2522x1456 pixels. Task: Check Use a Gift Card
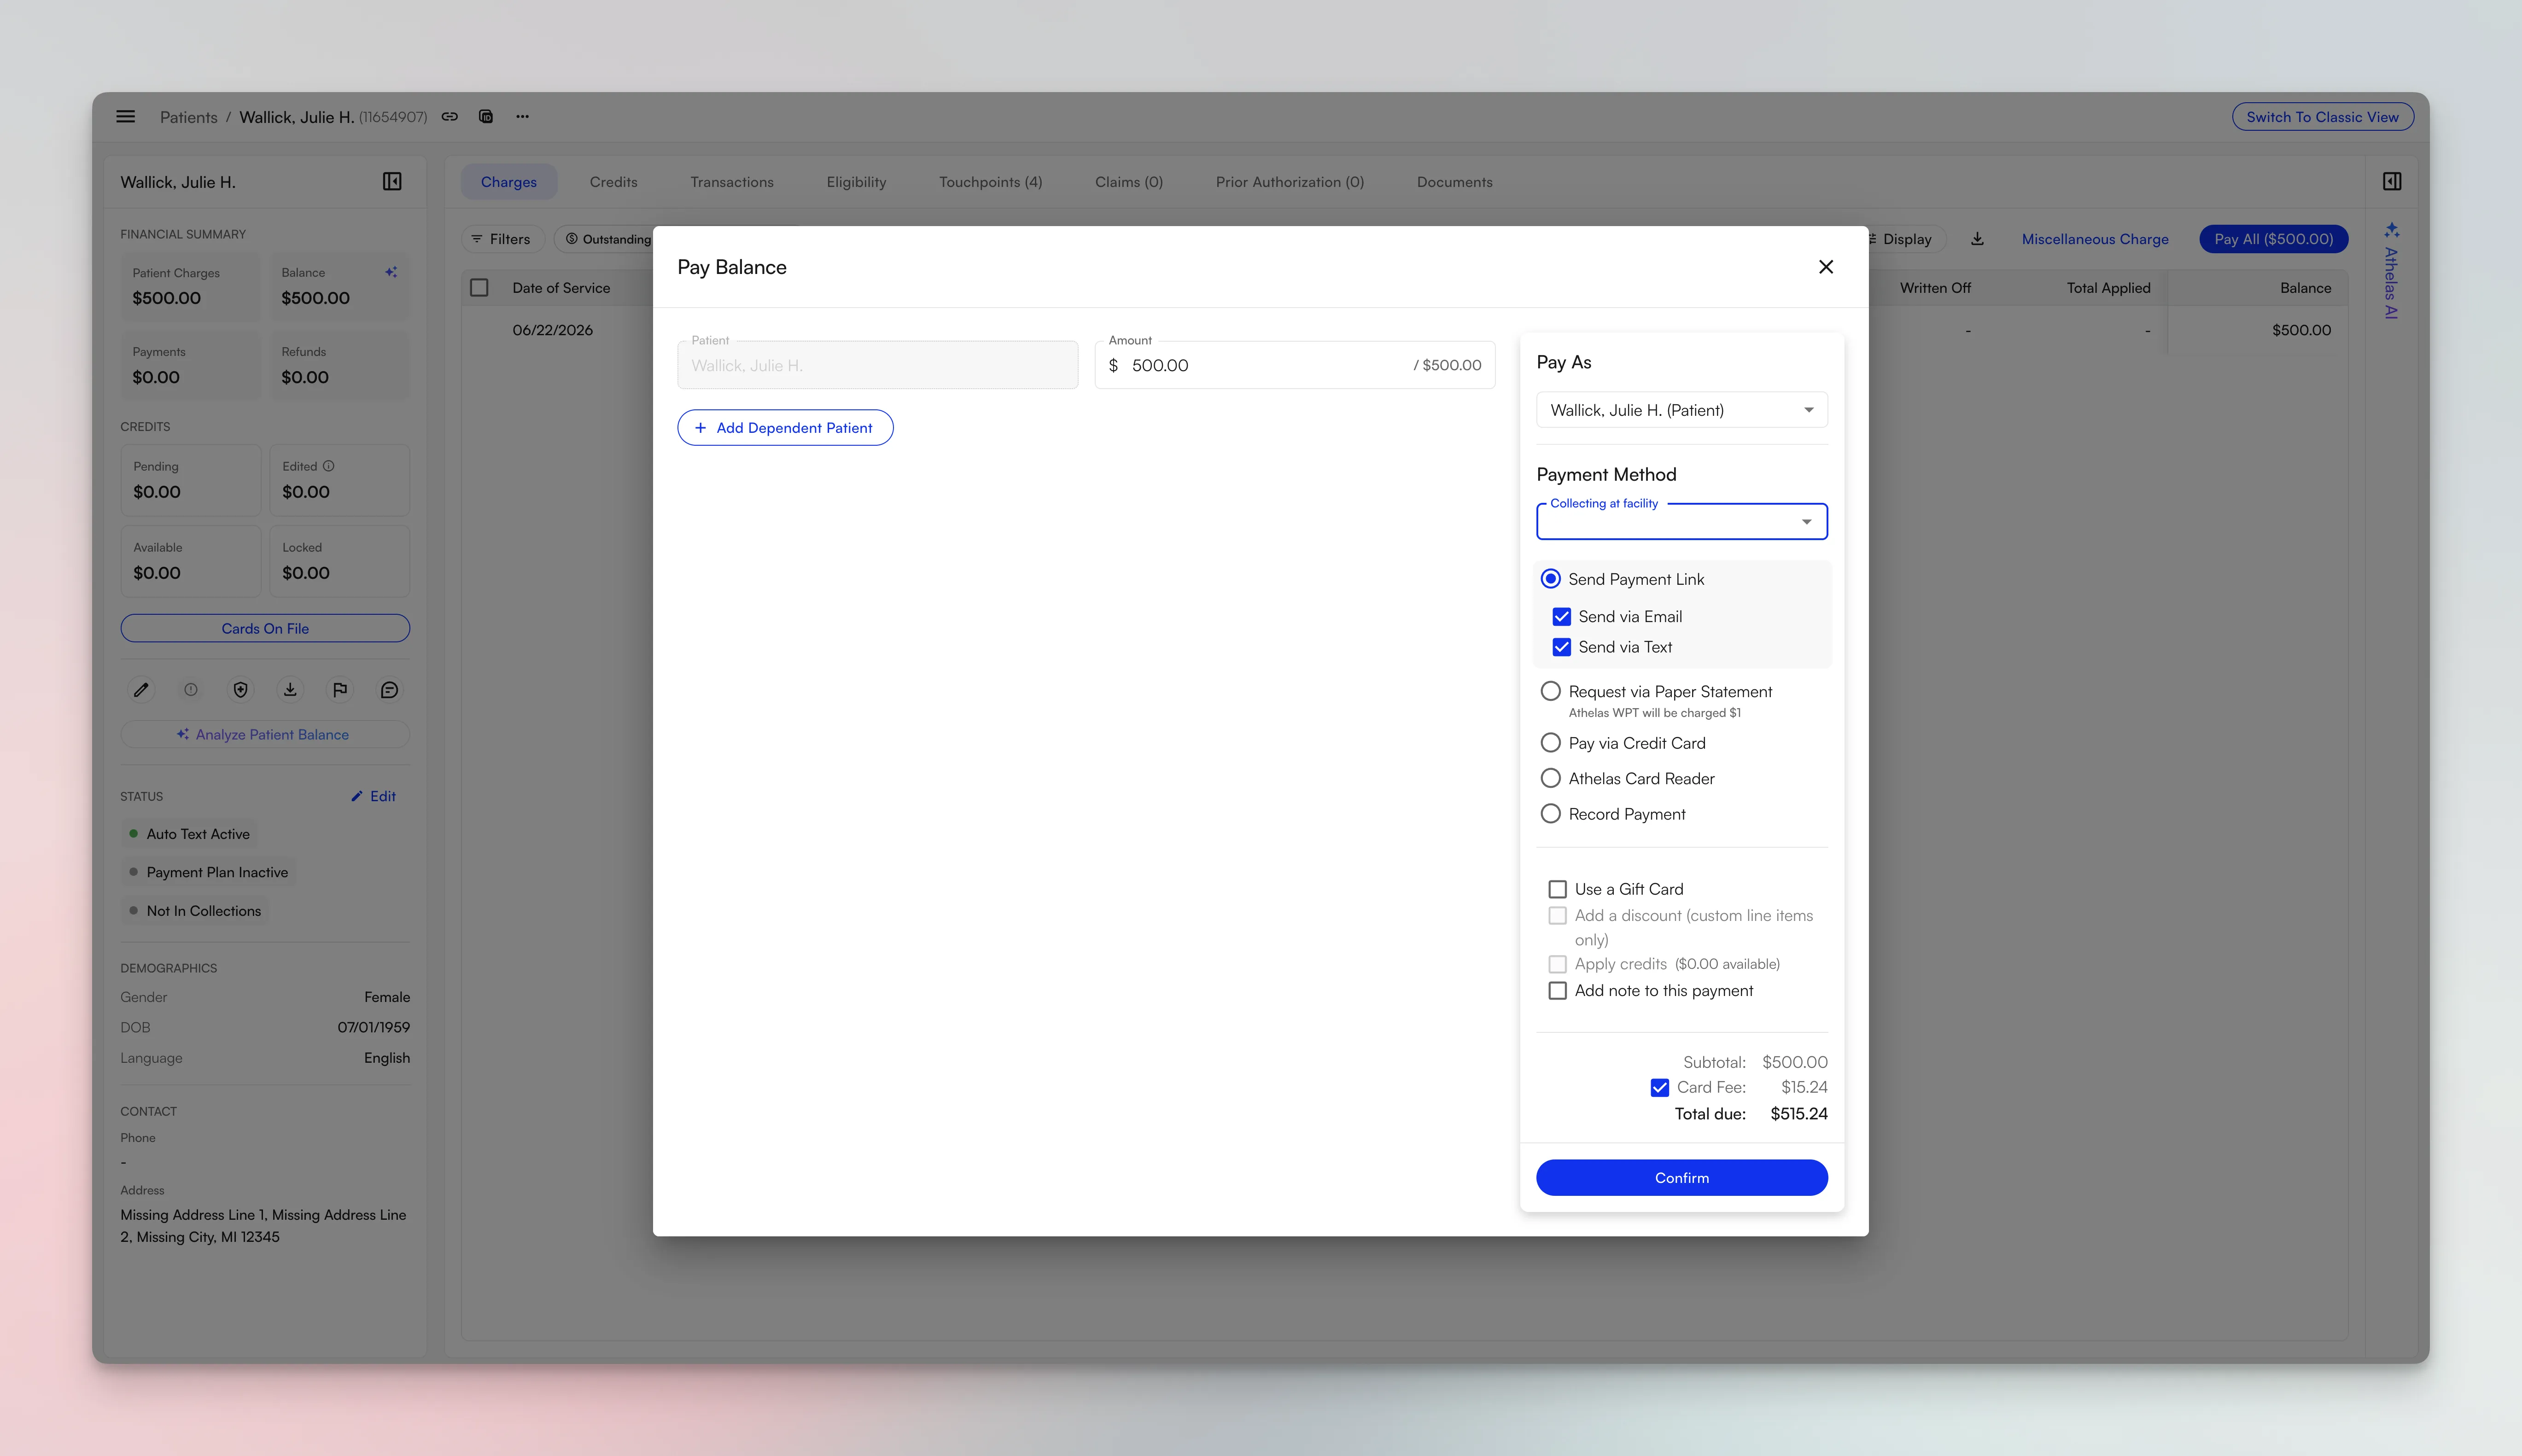tap(1558, 889)
